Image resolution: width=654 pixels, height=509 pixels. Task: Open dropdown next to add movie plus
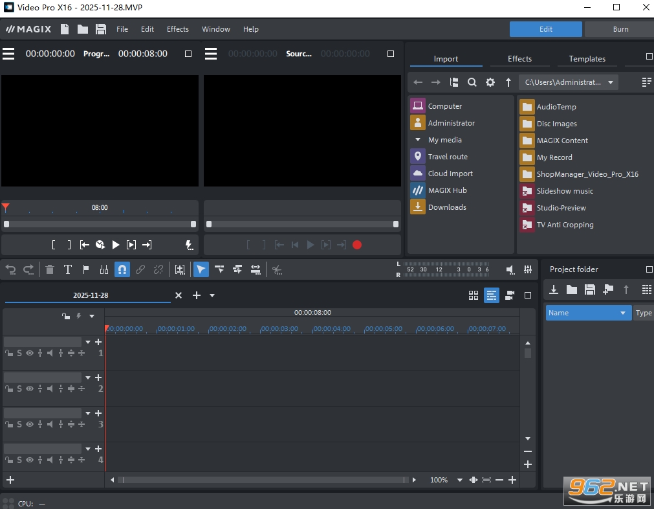coord(212,296)
